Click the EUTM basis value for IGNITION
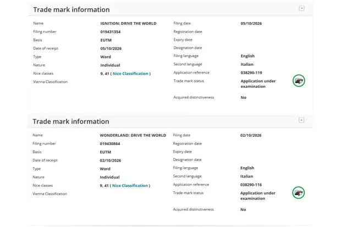 (106, 40)
